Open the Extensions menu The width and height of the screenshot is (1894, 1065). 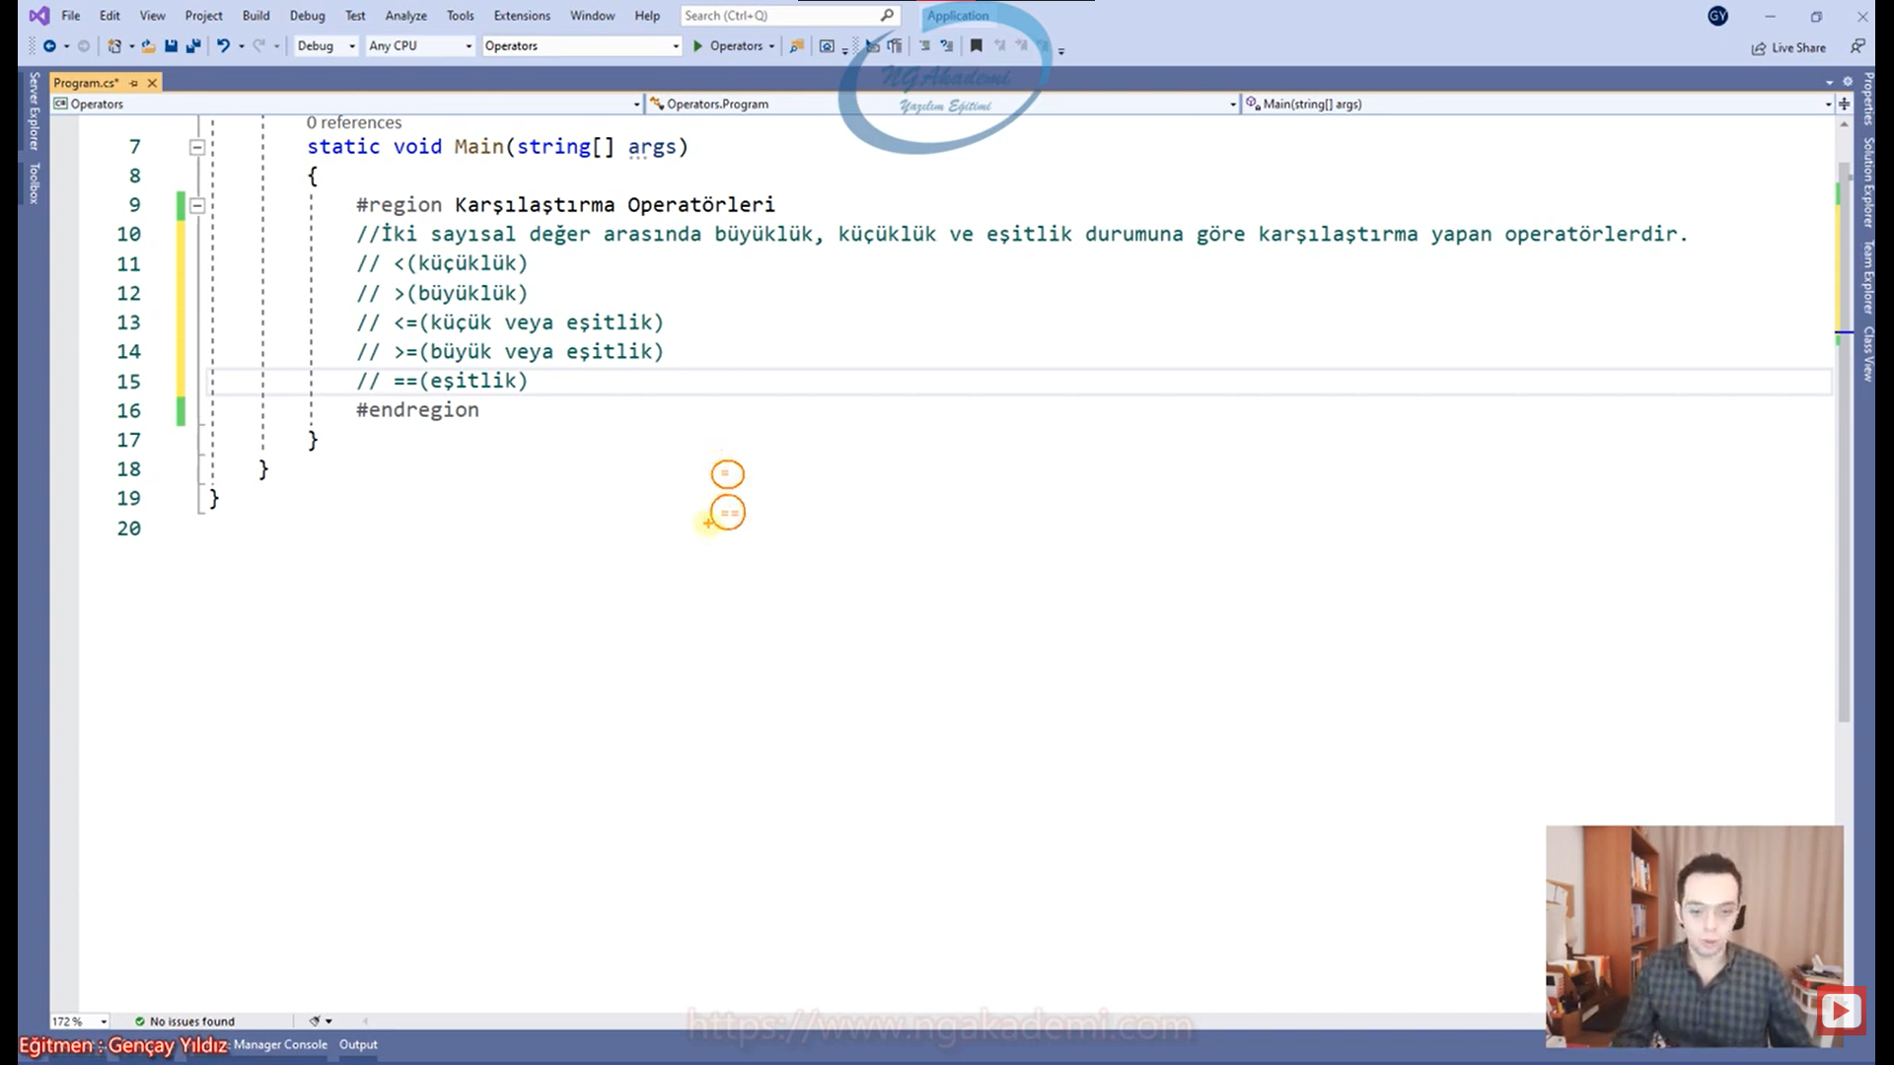pyautogui.click(x=522, y=16)
